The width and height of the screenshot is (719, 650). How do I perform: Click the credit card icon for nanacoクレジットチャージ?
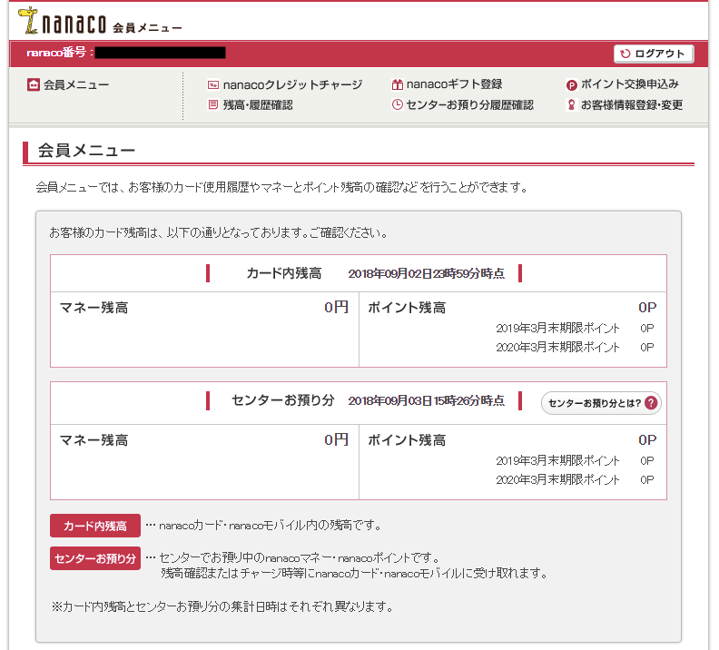[213, 84]
